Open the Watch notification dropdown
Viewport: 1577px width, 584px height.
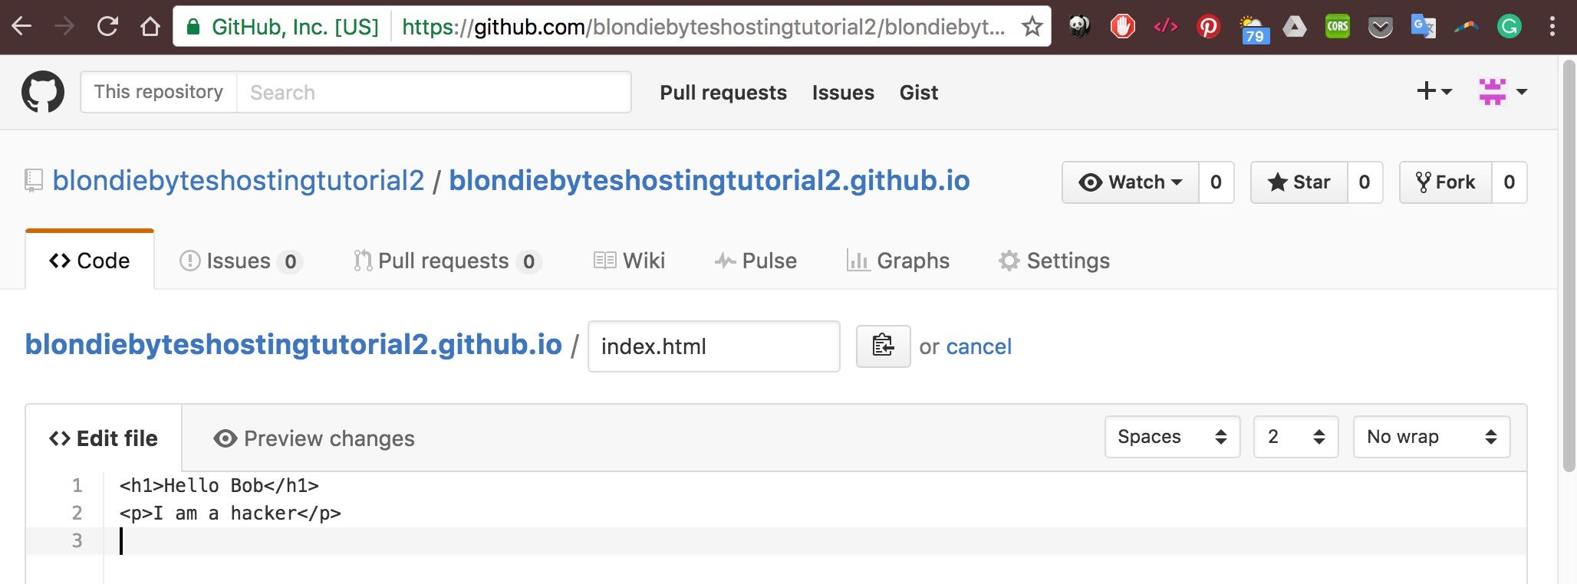pyautogui.click(x=1129, y=182)
